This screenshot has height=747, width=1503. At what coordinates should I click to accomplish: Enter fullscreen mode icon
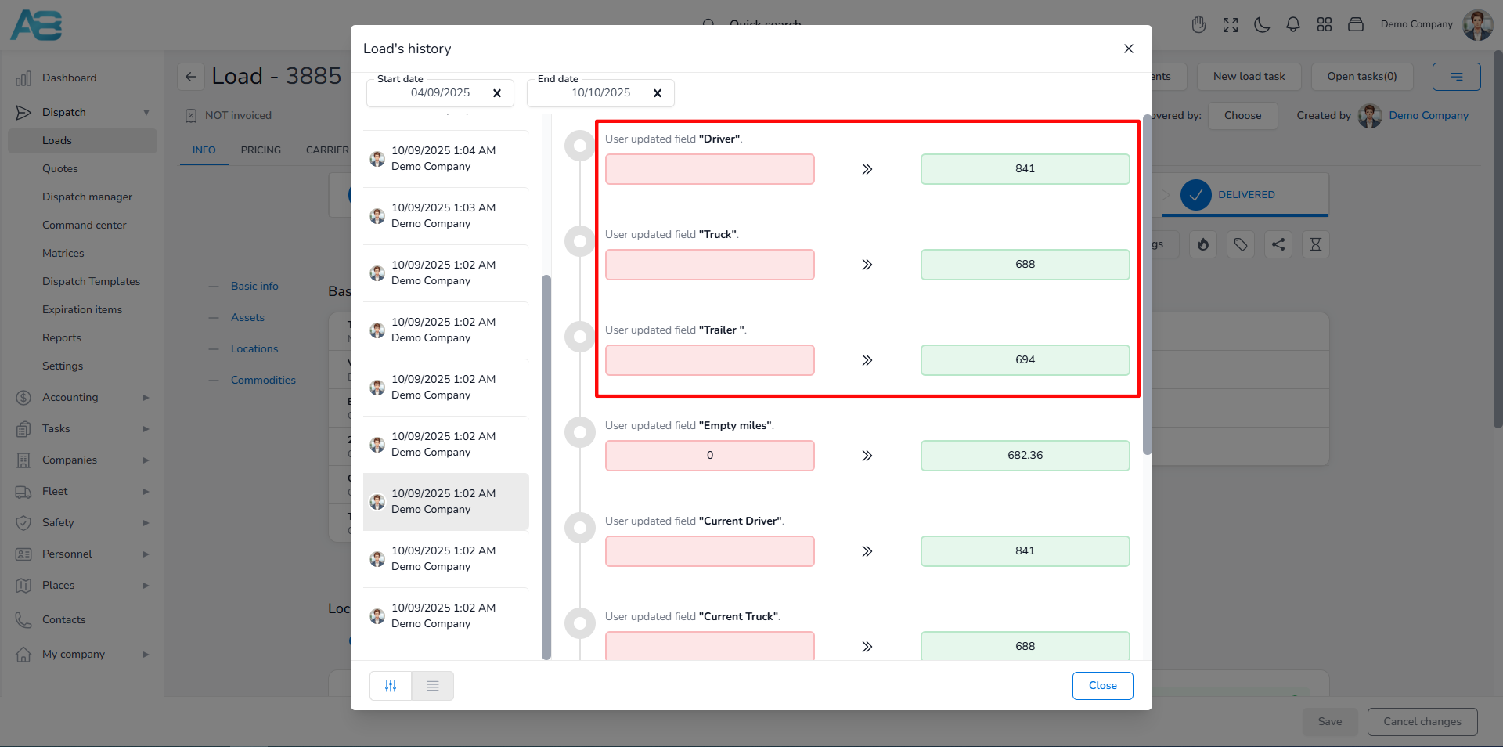point(1230,25)
